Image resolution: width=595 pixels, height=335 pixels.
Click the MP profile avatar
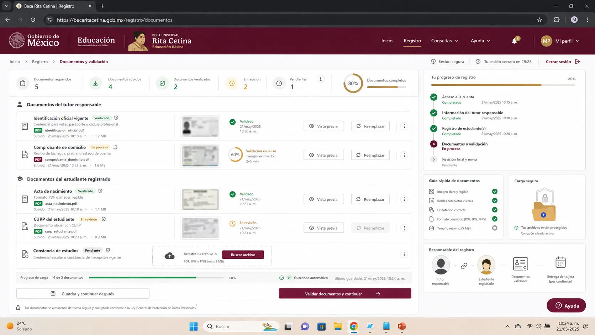click(x=547, y=41)
